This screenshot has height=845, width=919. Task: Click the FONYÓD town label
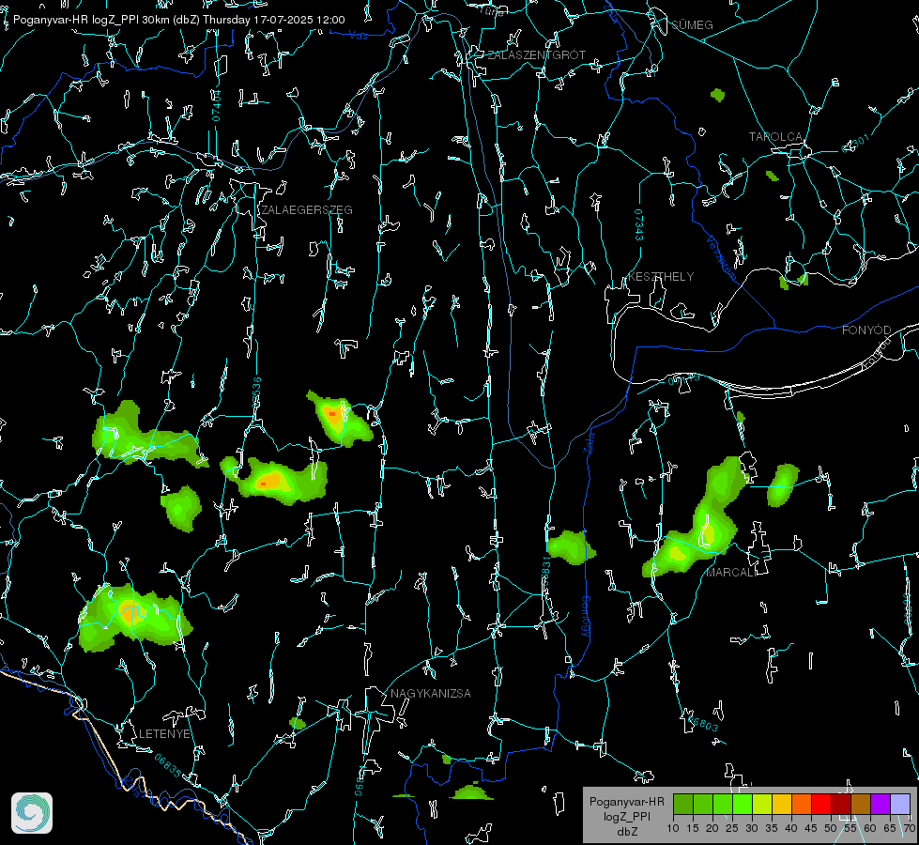(866, 330)
